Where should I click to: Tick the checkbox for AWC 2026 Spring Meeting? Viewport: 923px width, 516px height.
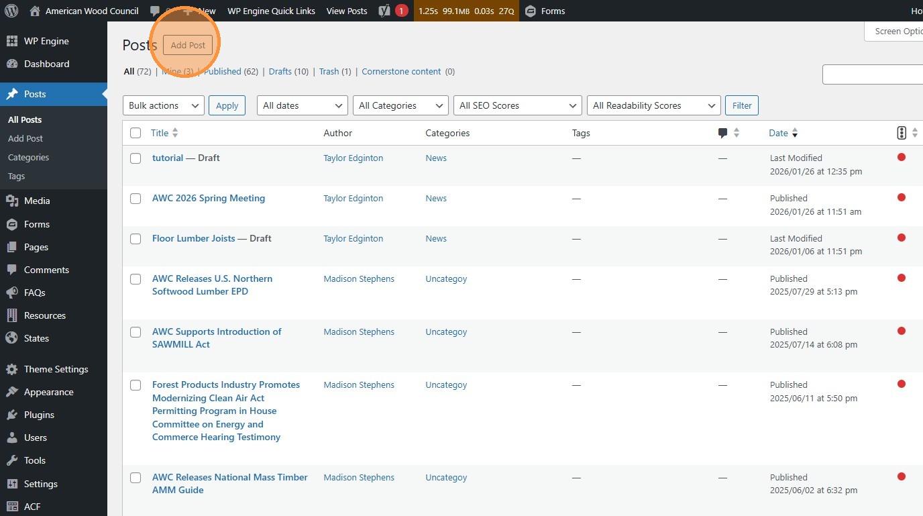pyautogui.click(x=135, y=199)
